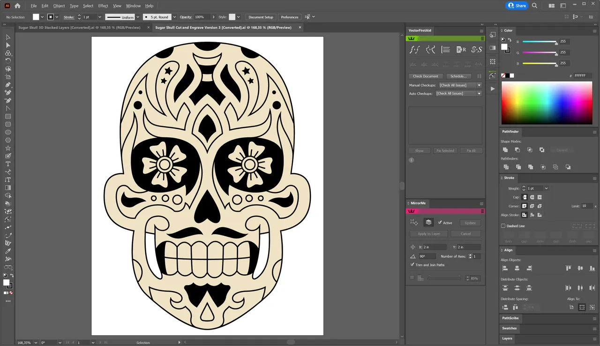Click the Minus Front shape mode icon
The image size is (600, 346).
coord(517,150)
